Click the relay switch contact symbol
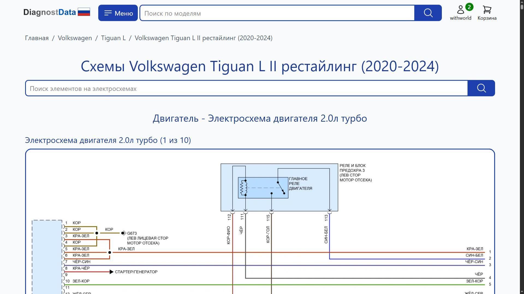 [281, 188]
